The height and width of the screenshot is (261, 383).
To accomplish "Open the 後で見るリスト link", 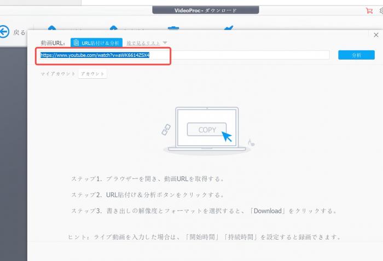I will (143, 43).
